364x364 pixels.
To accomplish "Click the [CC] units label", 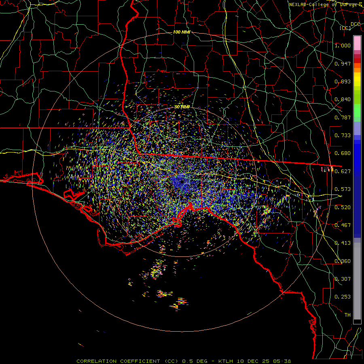I will 345,28.
